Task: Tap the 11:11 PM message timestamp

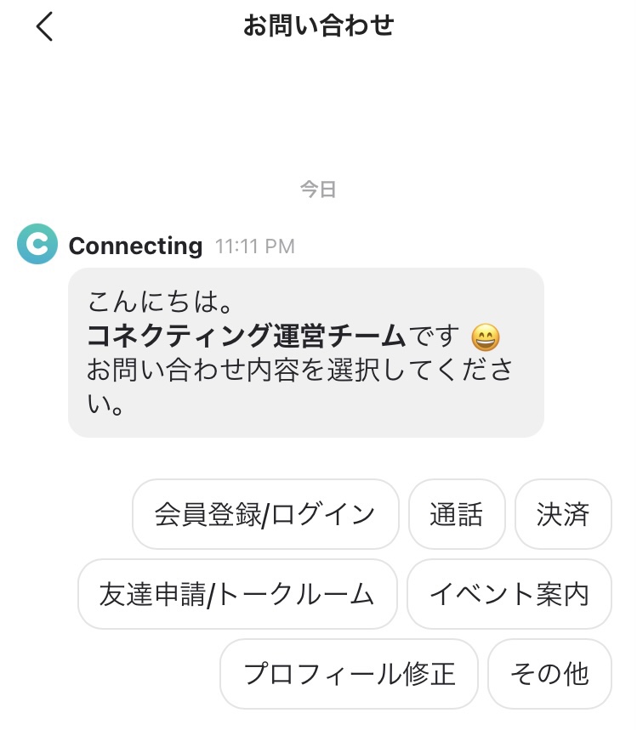Action: 255,246
